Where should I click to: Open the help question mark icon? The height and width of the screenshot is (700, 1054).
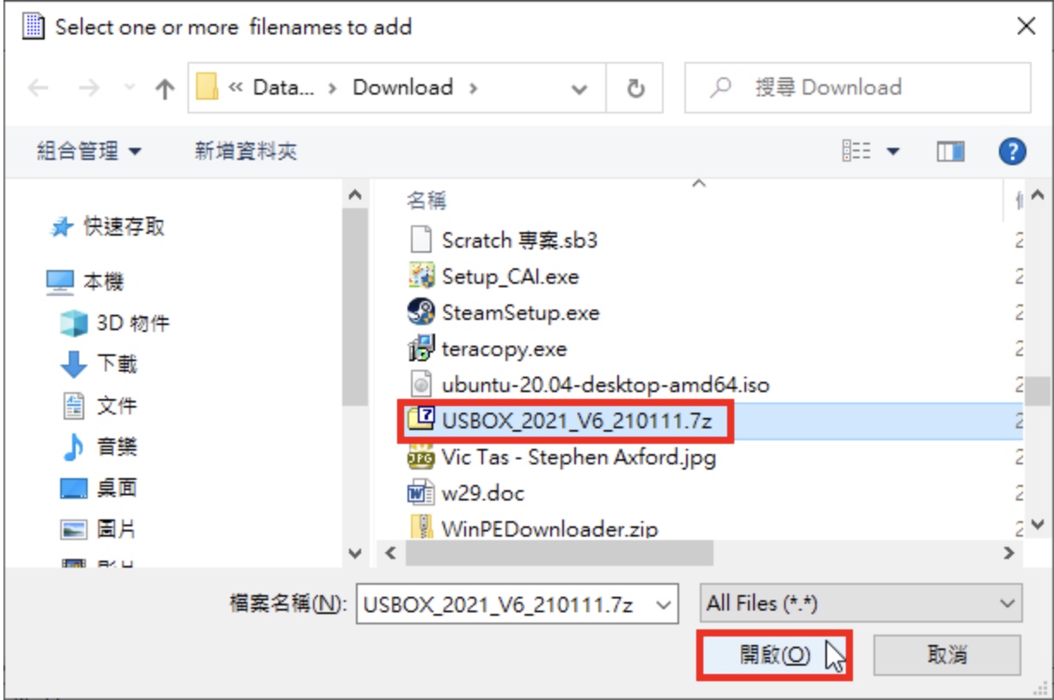click(1013, 151)
